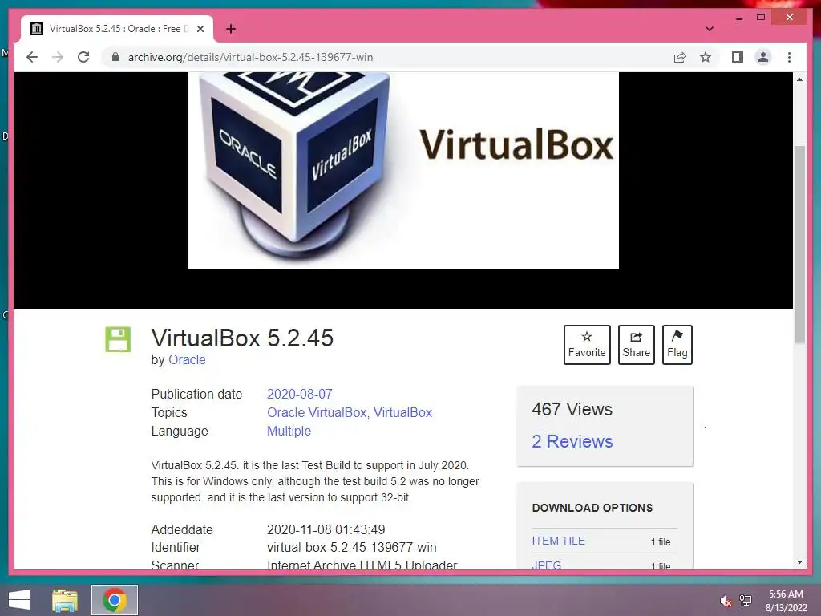Select the '467 Views' text
Viewport: 821px width, 616px height.
pos(572,409)
